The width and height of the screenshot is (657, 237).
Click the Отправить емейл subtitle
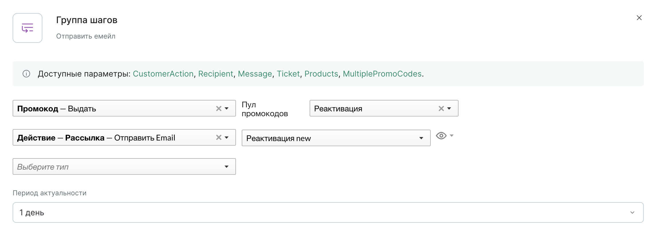(x=86, y=36)
